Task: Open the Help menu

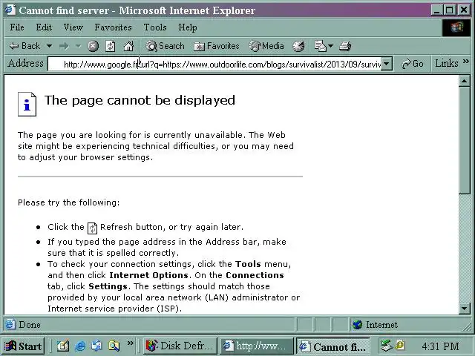Action: tap(188, 27)
